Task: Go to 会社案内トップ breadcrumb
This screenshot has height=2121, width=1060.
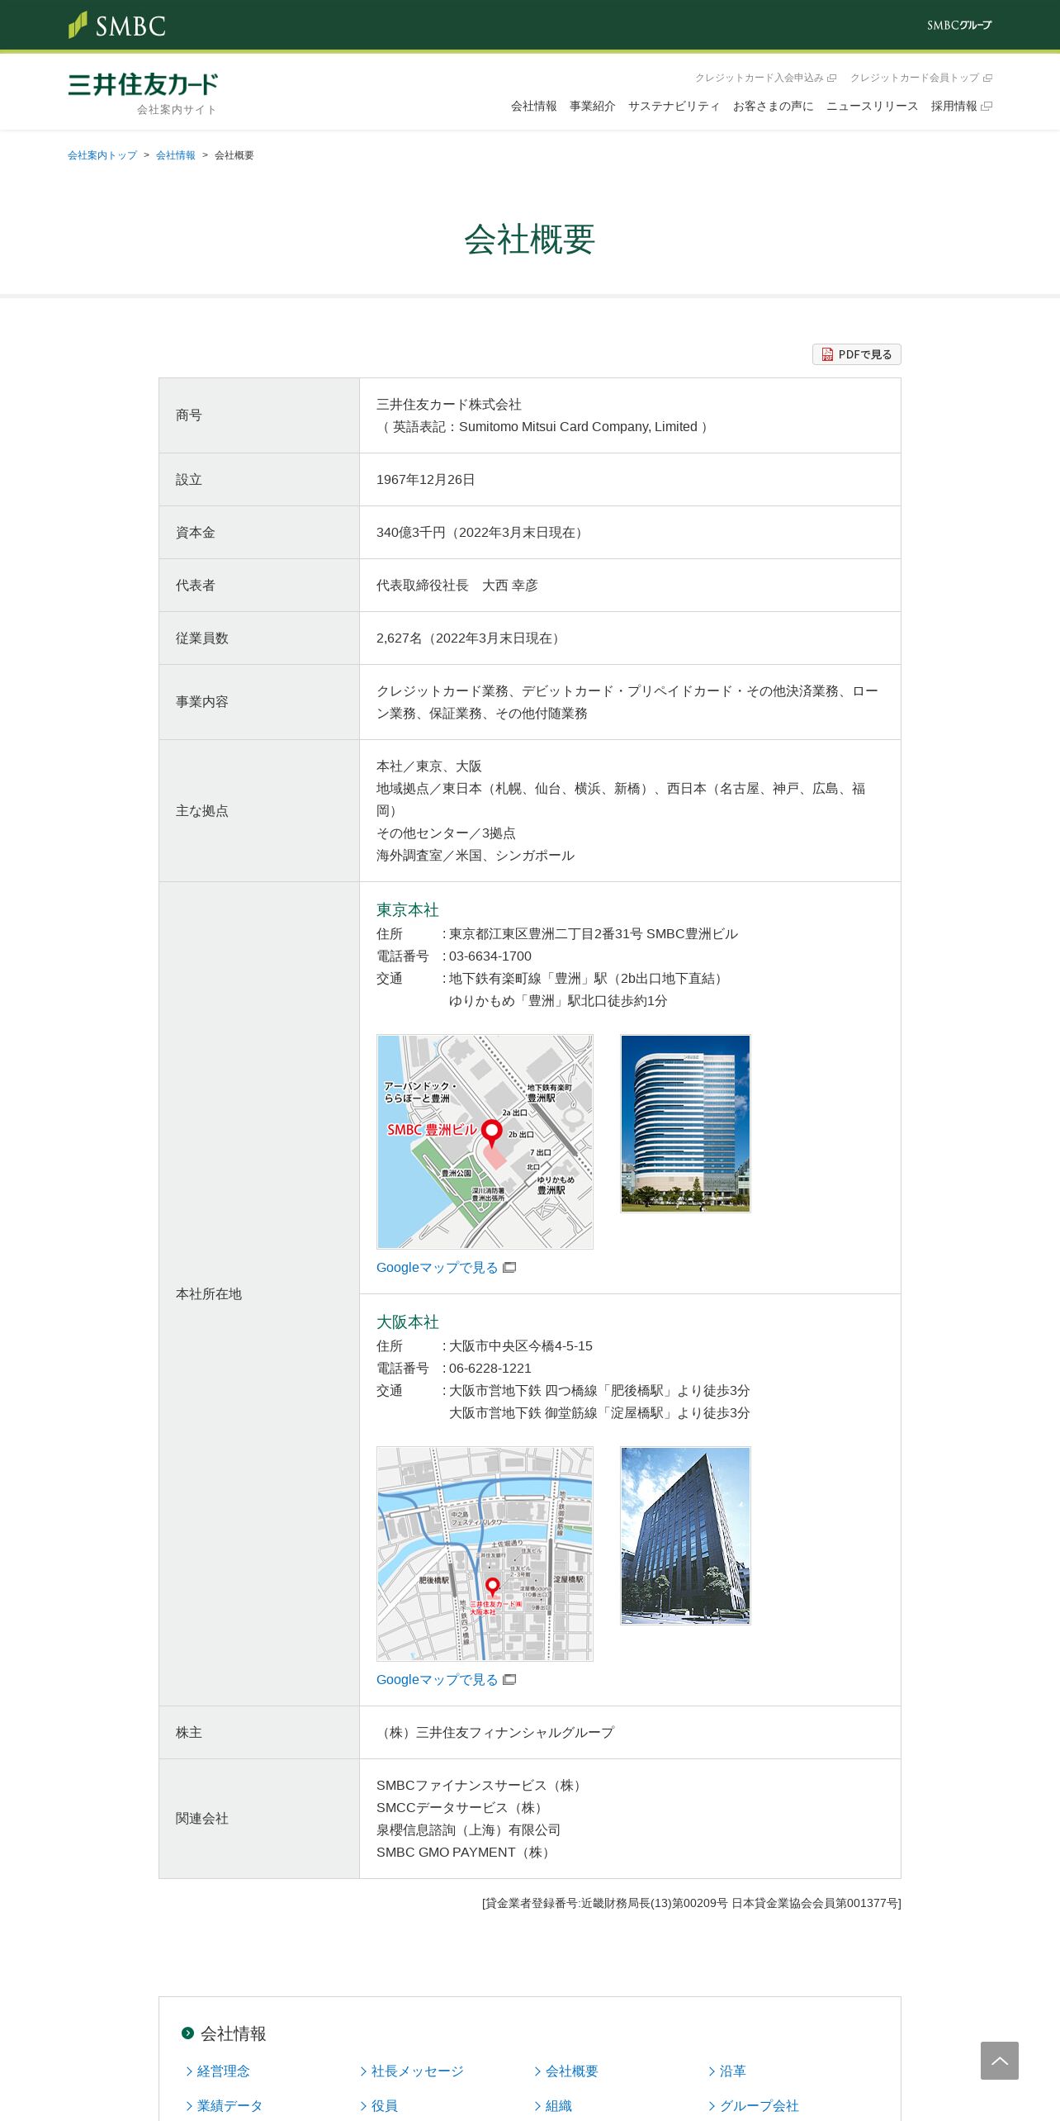Action: pyautogui.click(x=102, y=155)
